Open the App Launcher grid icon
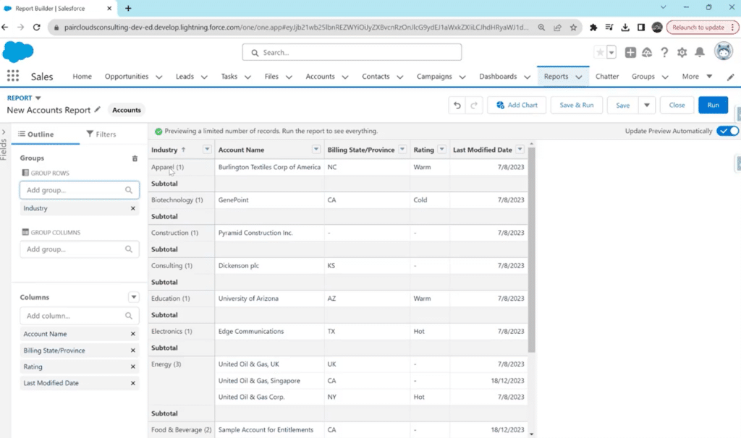Screen dimensions: 741x438 pos(13,76)
